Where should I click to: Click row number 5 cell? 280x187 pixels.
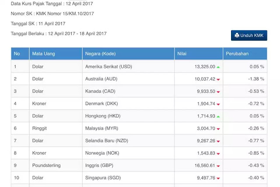(20, 116)
